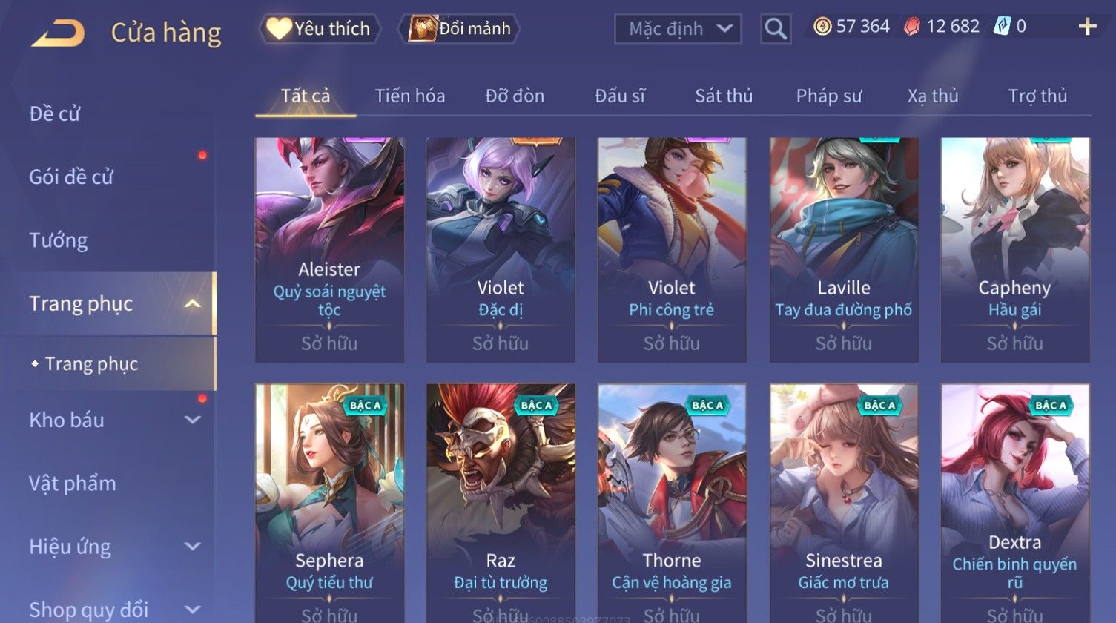
Task: Open the search magnifier icon
Action: point(776,29)
